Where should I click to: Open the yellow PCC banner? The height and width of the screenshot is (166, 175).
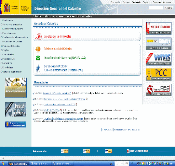pos(159,74)
